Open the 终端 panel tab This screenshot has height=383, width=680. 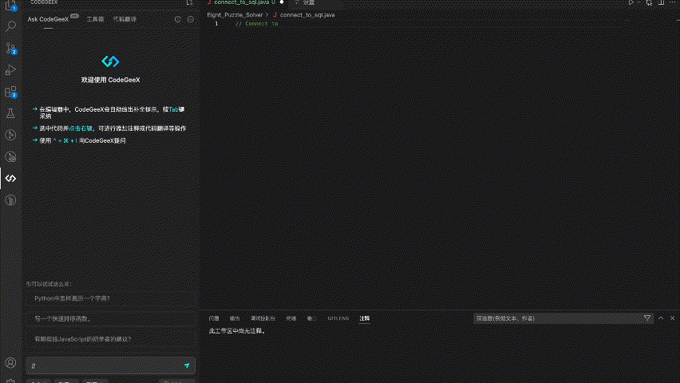[x=291, y=318]
